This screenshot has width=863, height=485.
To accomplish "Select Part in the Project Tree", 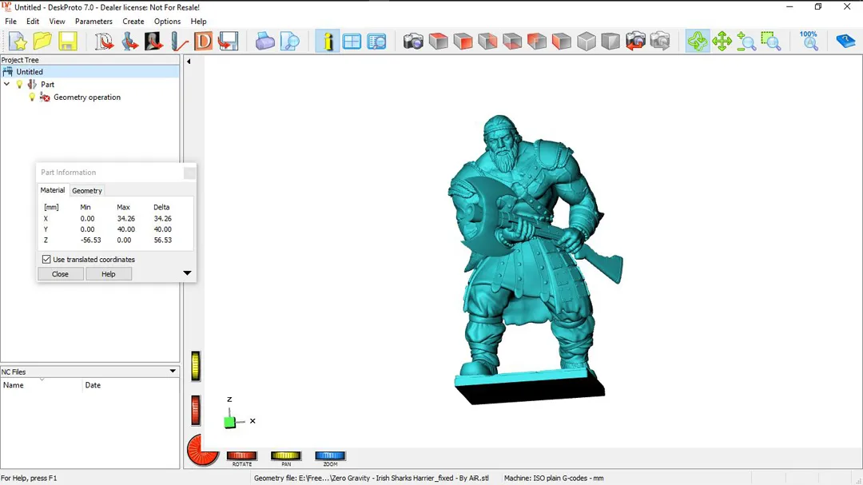I will (47, 84).
